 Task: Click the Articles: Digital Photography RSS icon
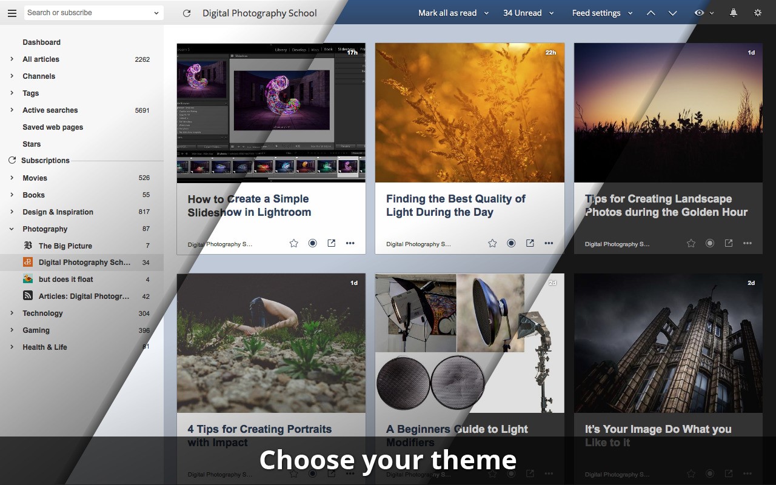pyautogui.click(x=28, y=296)
